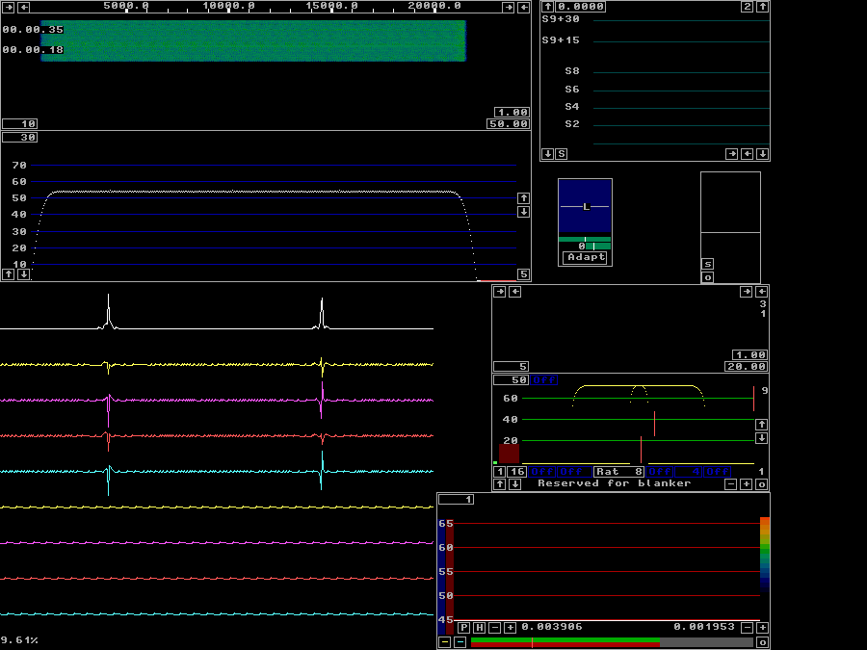Click the plus button right of 0.001953
Viewport: 867px width, 650px height.
click(x=763, y=628)
